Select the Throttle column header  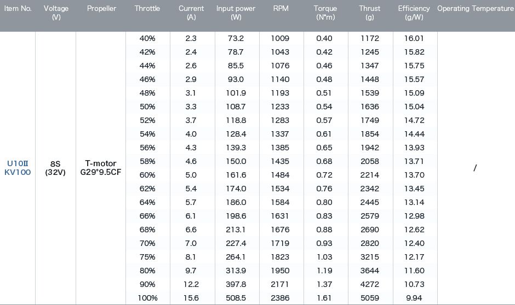[x=147, y=9]
